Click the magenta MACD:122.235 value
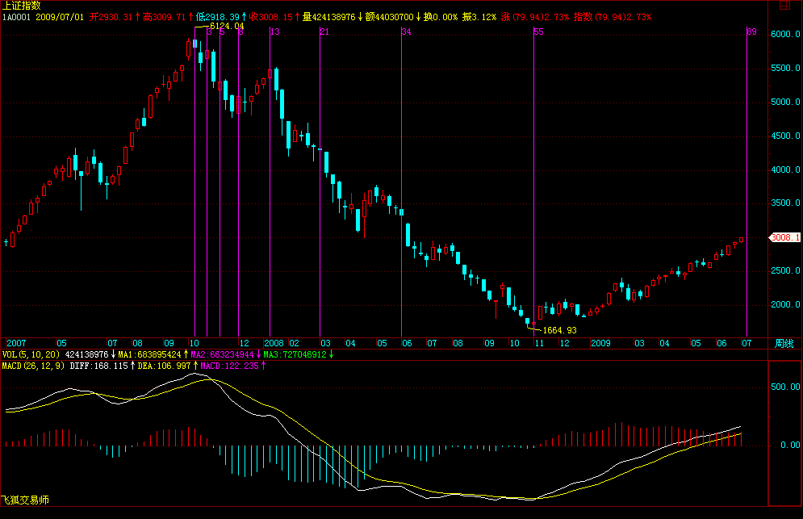803x519 pixels. click(229, 366)
